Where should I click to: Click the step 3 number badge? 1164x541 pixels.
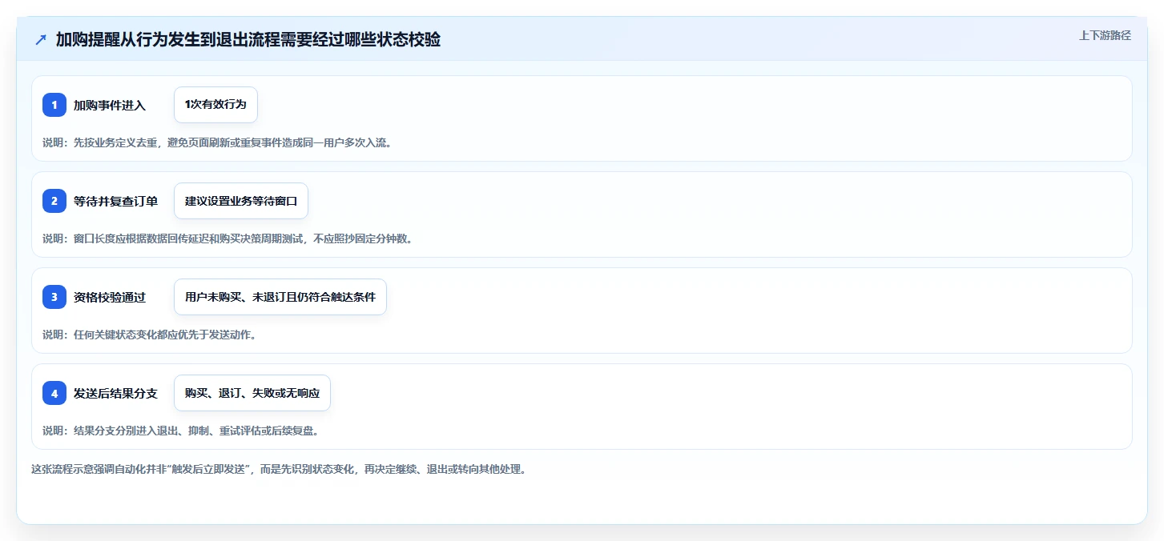54,297
